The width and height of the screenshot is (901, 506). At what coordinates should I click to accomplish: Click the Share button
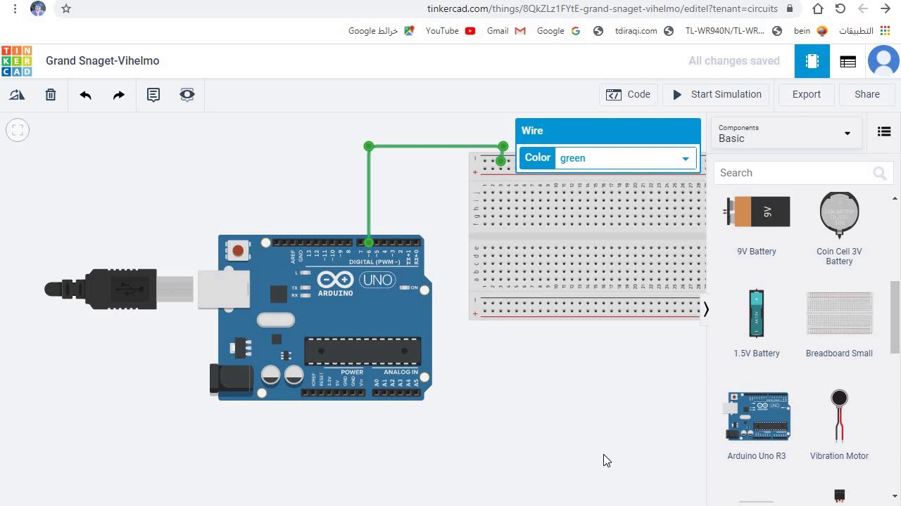(x=867, y=95)
